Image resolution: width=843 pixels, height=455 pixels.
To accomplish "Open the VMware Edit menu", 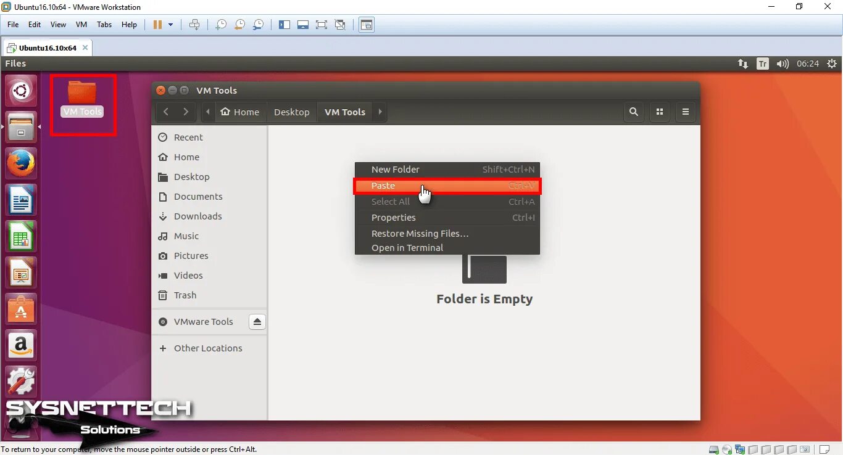I will [x=35, y=25].
